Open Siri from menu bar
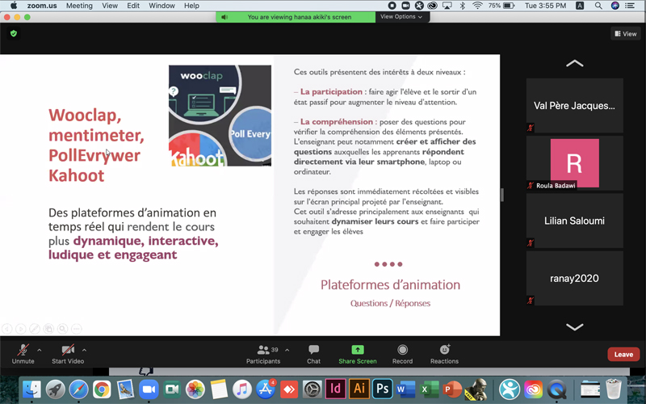The width and height of the screenshot is (646, 404). (x=615, y=6)
